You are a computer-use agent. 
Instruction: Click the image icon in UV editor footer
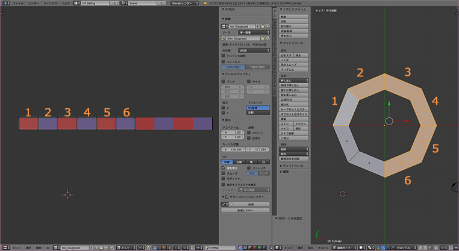coord(57,248)
